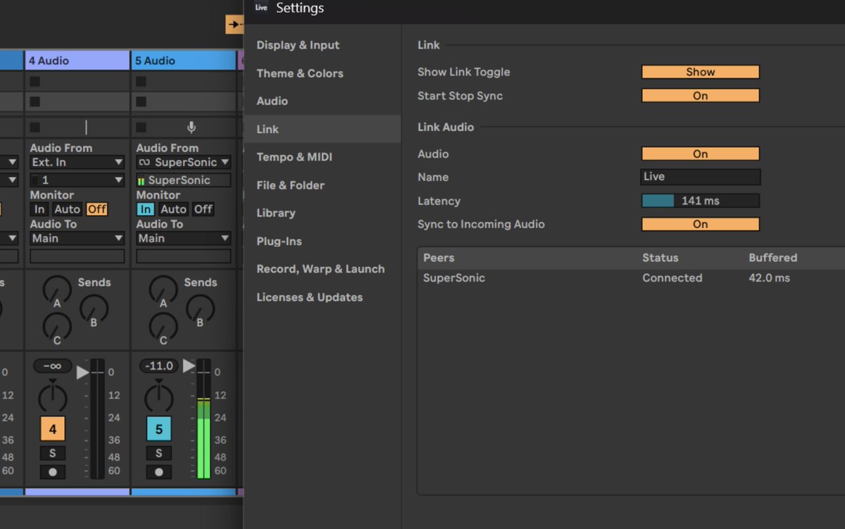Arm the 4 Audio track for recording
The height and width of the screenshot is (529, 845).
point(52,472)
